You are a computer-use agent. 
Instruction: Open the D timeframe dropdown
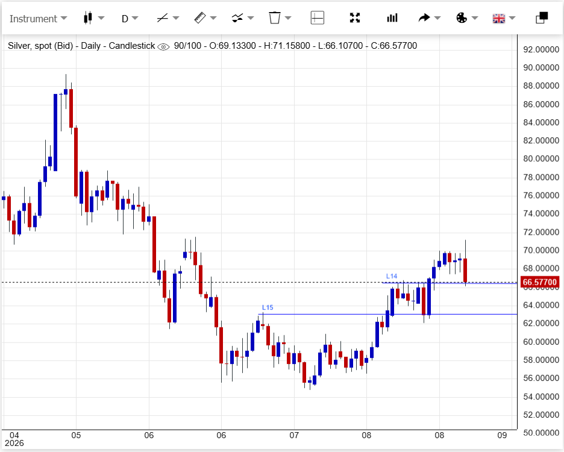click(130, 18)
